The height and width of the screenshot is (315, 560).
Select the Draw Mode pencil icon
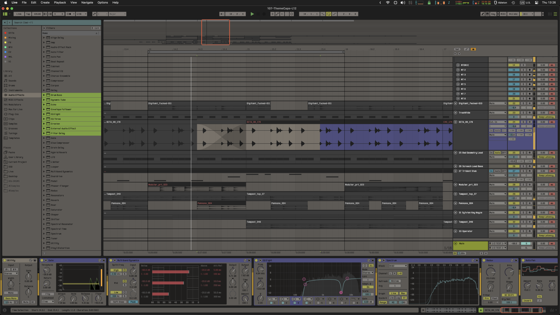483,14
